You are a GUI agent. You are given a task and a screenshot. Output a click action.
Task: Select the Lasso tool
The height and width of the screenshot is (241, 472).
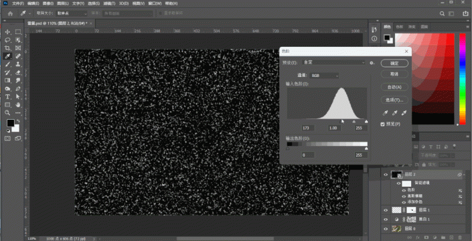pyautogui.click(x=8, y=40)
